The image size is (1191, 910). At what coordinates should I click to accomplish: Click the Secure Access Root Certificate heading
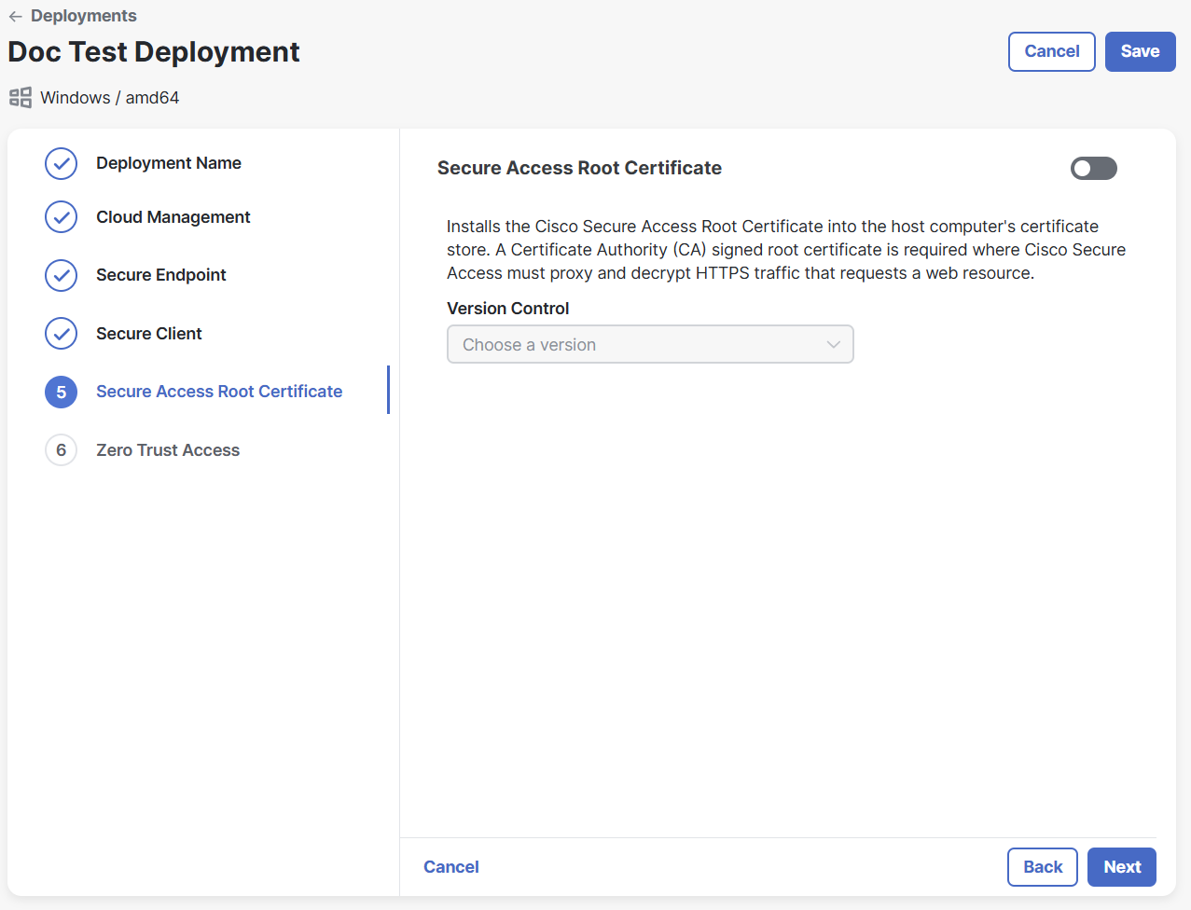(x=579, y=168)
